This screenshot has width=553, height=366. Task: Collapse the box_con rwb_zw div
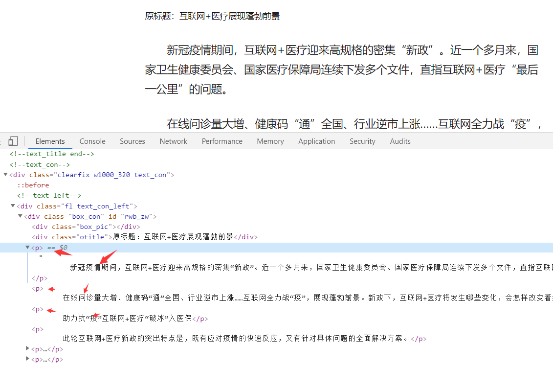(20, 216)
